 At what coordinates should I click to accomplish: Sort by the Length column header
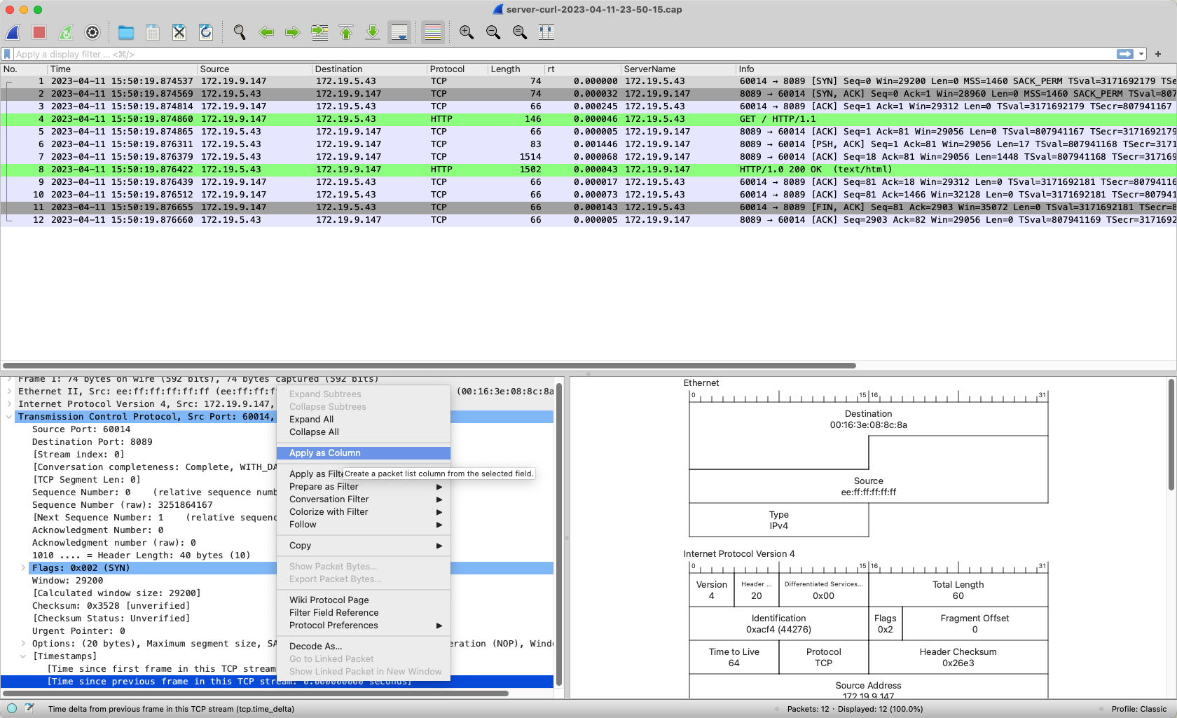pos(516,69)
